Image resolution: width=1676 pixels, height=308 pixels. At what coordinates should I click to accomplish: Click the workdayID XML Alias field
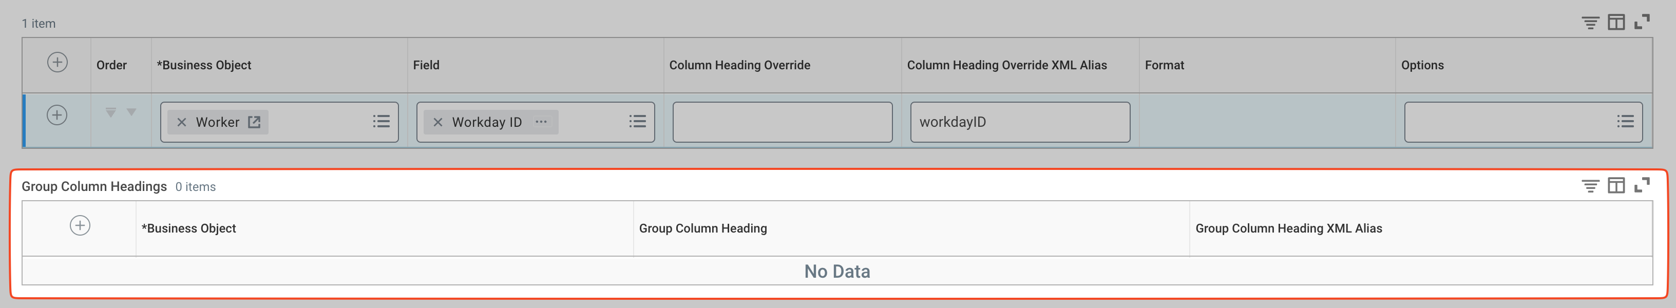pos(1020,122)
